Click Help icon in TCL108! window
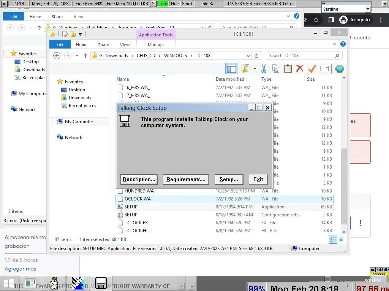This screenshot has height=291, width=389. tap(343, 44)
